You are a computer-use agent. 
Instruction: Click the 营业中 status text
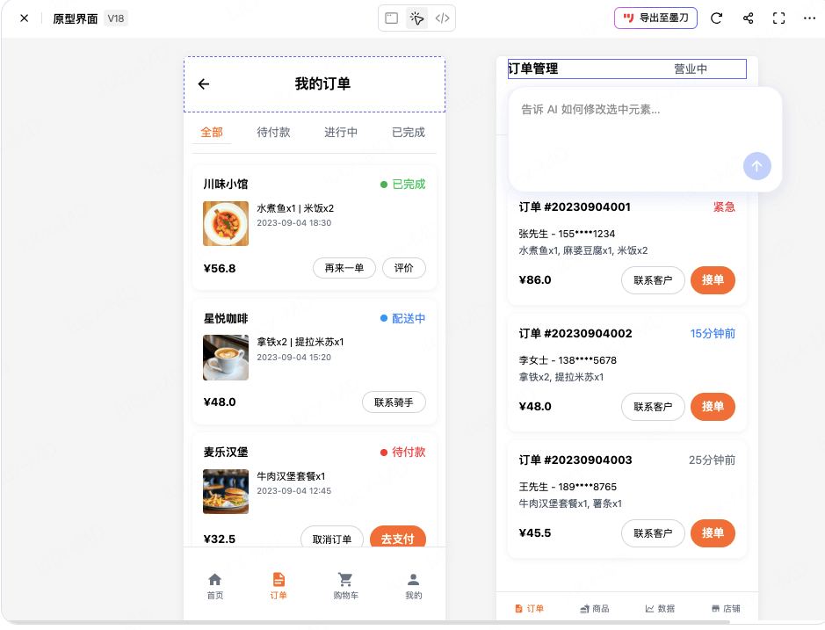691,69
